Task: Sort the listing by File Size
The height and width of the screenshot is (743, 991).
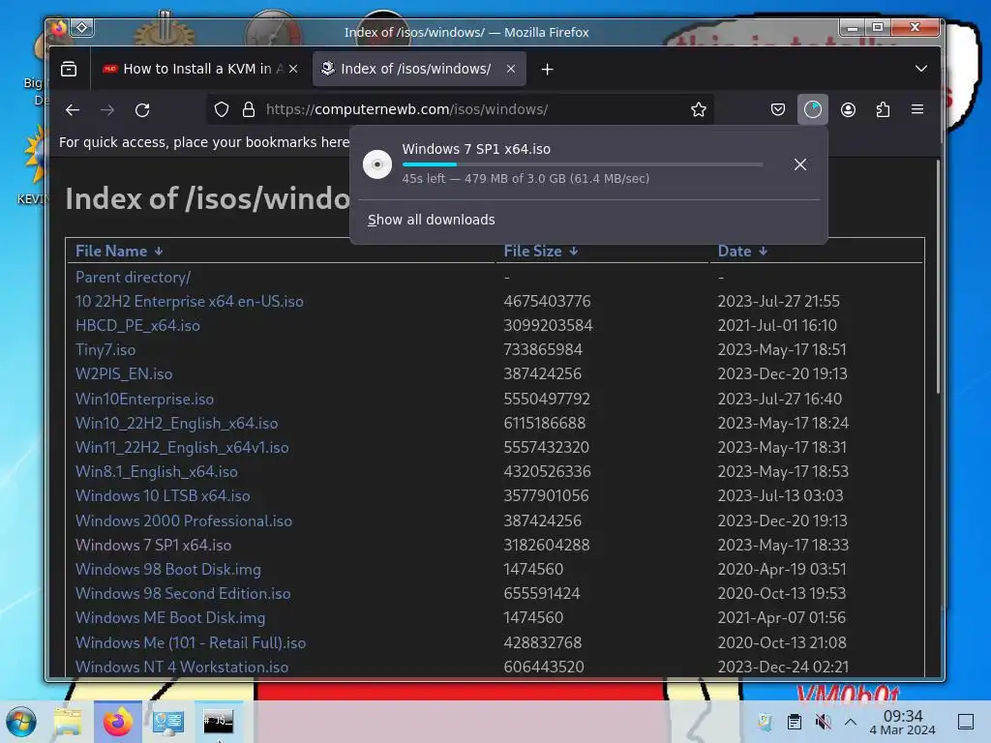Action: point(540,251)
